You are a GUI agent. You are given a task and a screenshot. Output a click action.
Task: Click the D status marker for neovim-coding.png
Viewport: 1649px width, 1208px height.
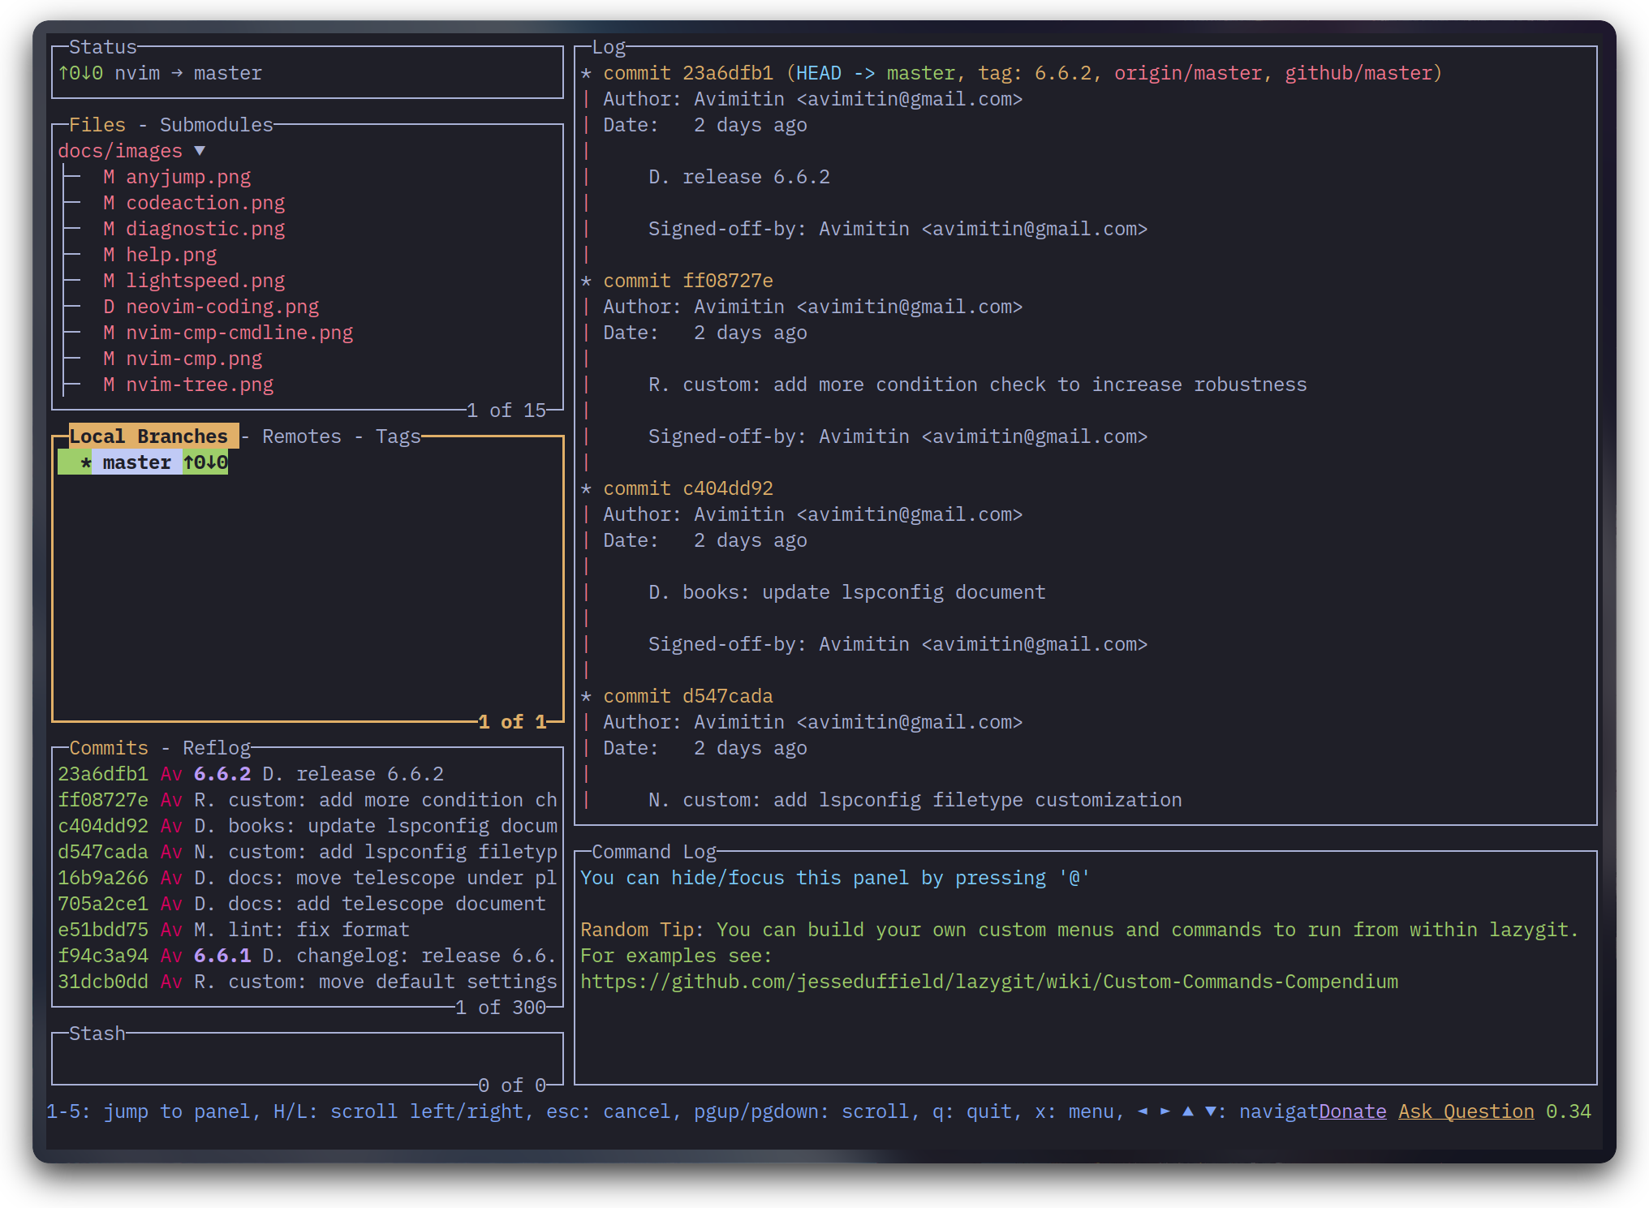tap(109, 307)
